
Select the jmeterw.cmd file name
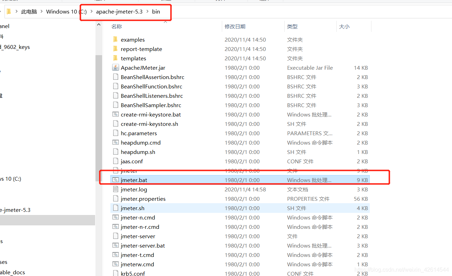[137, 264]
